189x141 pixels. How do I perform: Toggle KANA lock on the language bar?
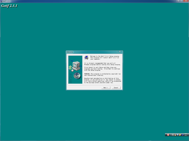click(x=186, y=135)
